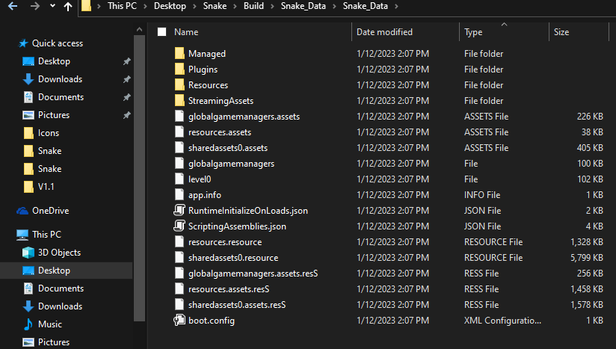The width and height of the screenshot is (616, 349).
Task: Select the StreamingAssets folder icon
Action: coord(179,100)
